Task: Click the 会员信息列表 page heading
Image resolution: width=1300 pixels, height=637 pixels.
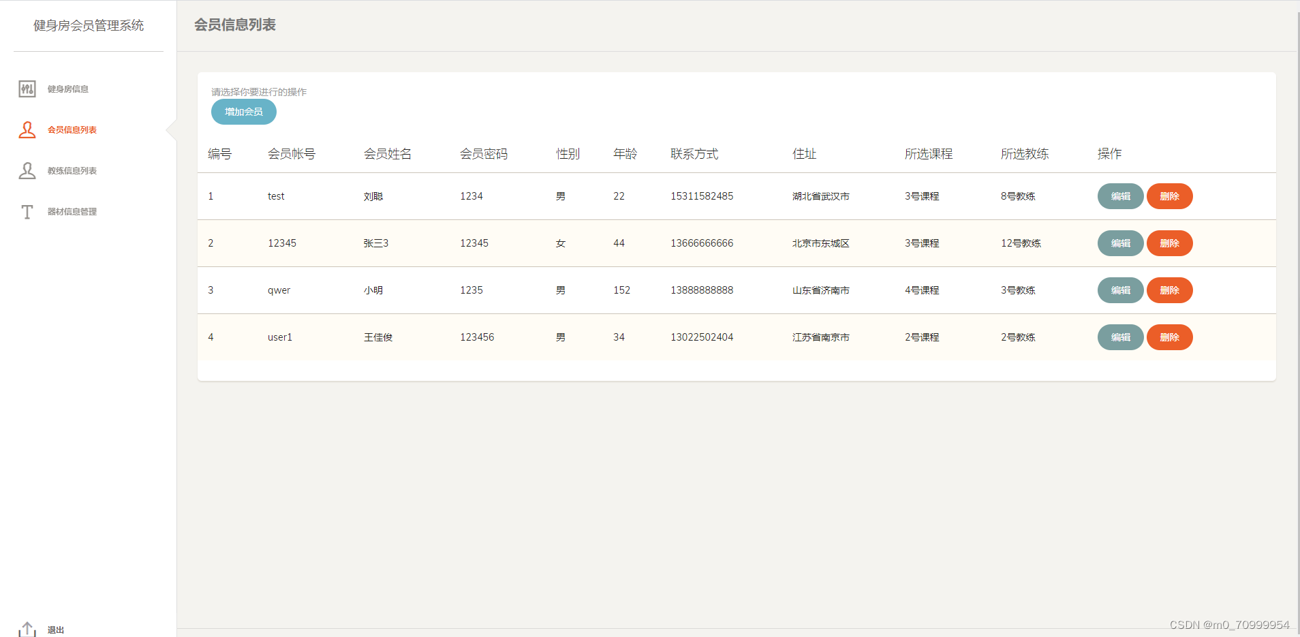Action: coord(235,25)
